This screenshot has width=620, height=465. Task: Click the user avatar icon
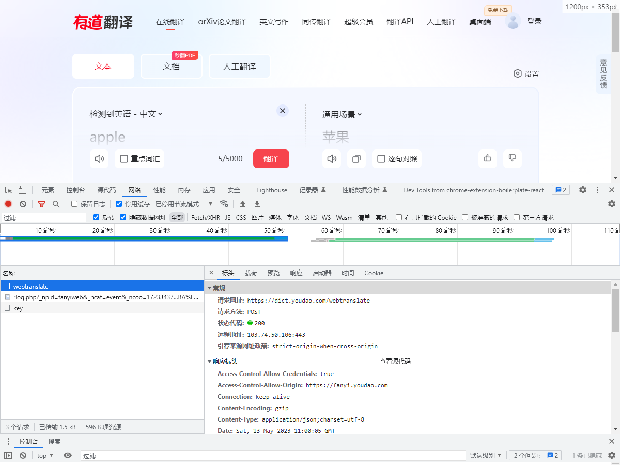click(x=513, y=21)
